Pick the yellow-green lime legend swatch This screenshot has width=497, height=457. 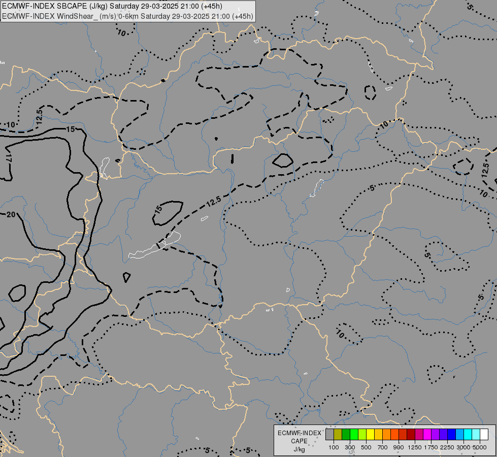pyautogui.click(x=362, y=434)
